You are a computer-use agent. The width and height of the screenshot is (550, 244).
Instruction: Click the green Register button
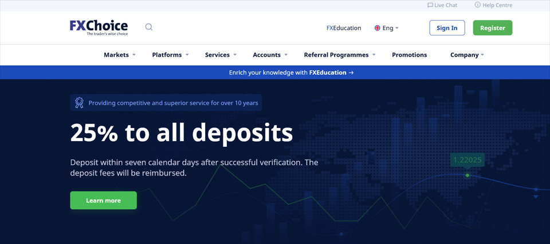pos(493,27)
